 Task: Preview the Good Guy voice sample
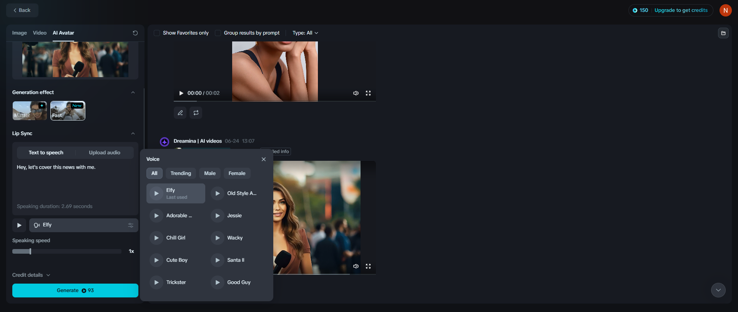218,282
